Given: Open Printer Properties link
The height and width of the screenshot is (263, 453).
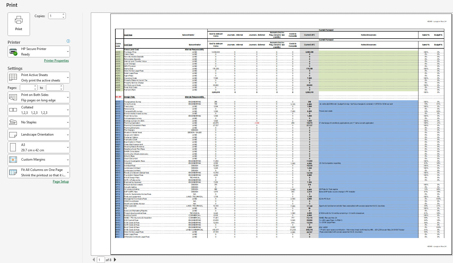Looking at the screenshot, I should pos(56,61).
